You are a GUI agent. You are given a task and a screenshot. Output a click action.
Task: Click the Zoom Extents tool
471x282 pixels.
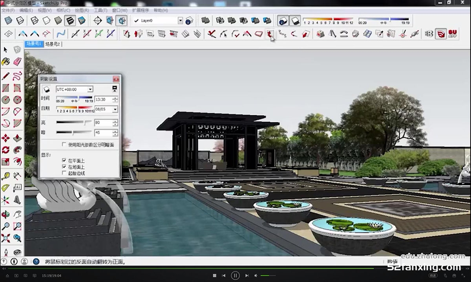click(x=5, y=238)
